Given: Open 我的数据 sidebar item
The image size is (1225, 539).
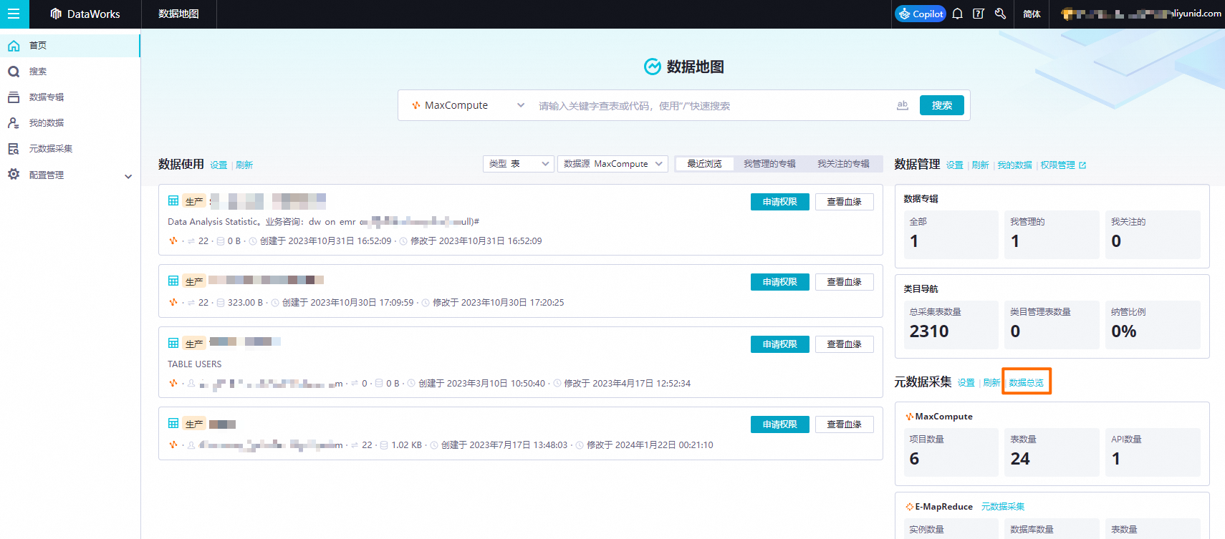Looking at the screenshot, I should pyautogui.click(x=70, y=122).
